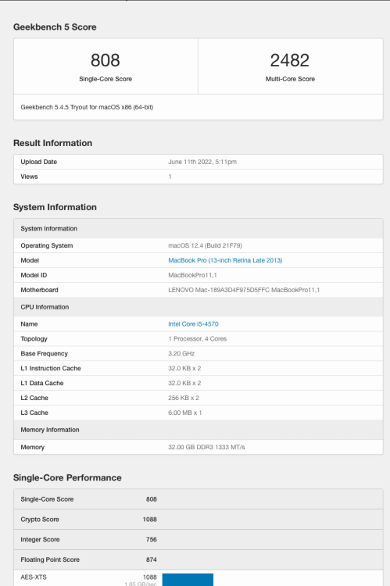
Task: Click the Memory Information section header
Action: click(x=199, y=430)
